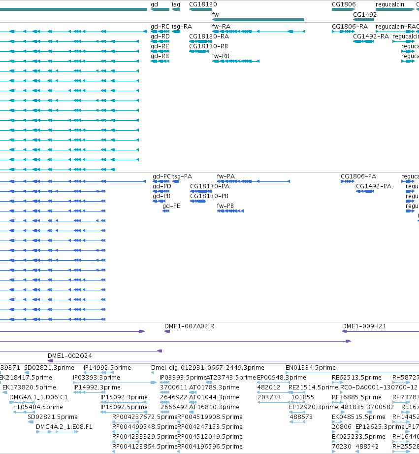419x454 pixels.
Task: Select the HL05404.5prime EST label
Action: tap(38, 407)
